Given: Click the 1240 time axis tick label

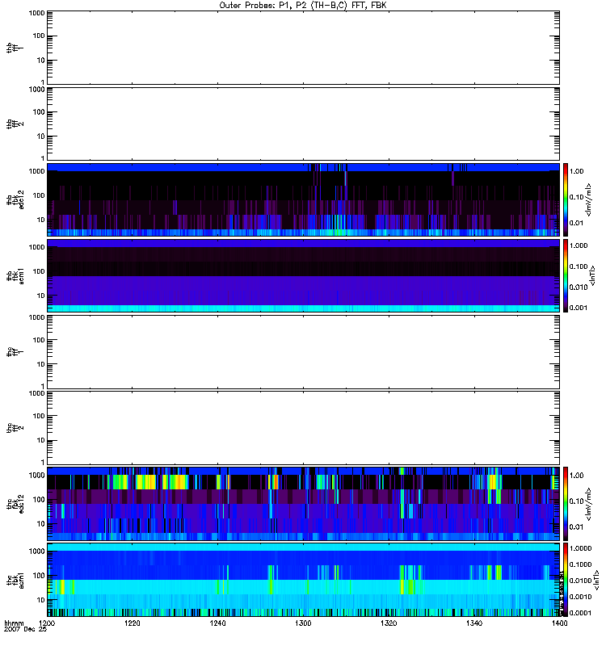Looking at the screenshot, I should (217, 623).
